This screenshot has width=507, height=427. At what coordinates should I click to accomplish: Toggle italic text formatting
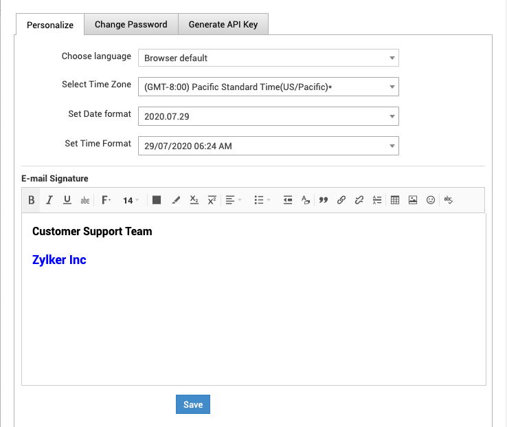pyautogui.click(x=49, y=200)
